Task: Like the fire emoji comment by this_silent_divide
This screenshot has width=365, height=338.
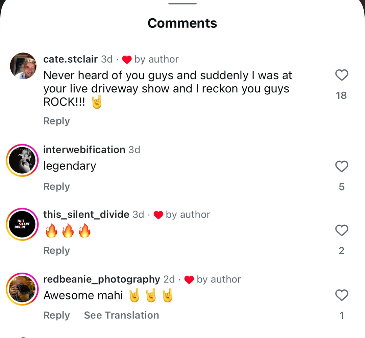Action: click(x=341, y=230)
